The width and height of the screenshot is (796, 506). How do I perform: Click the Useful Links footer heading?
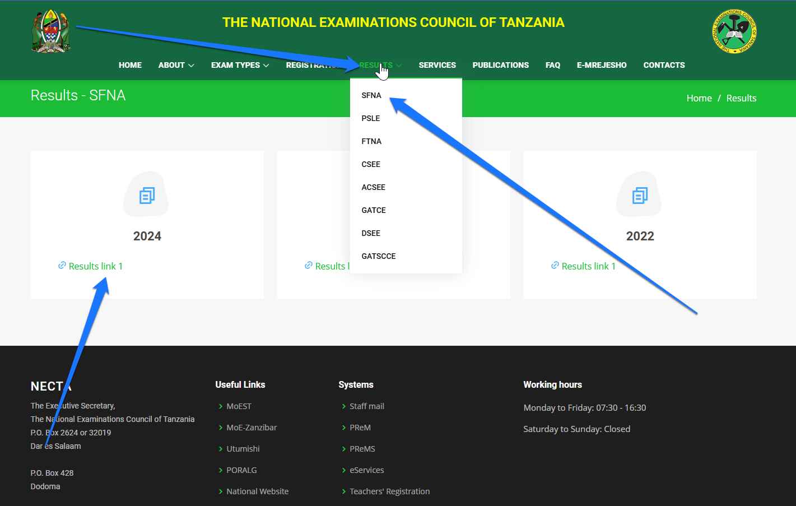[x=240, y=384]
